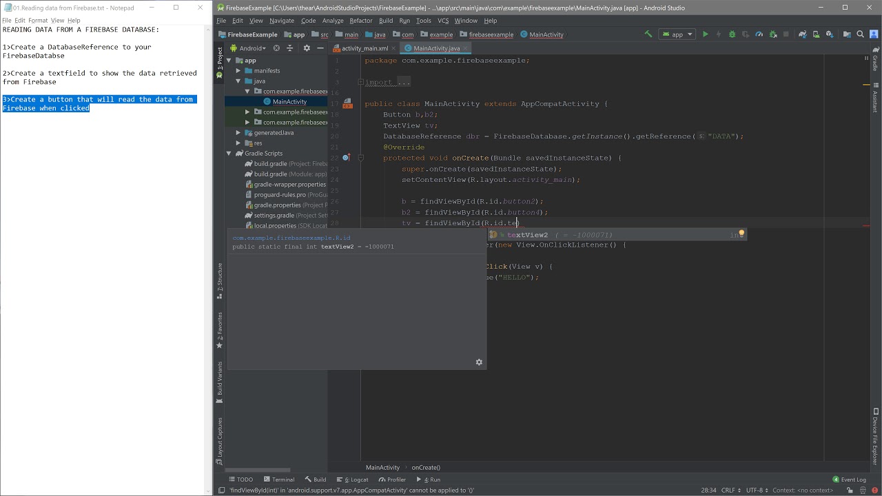The height and width of the screenshot is (496, 882).
Task: Collapse all in the Project panel
Action: pyautogui.click(x=289, y=48)
